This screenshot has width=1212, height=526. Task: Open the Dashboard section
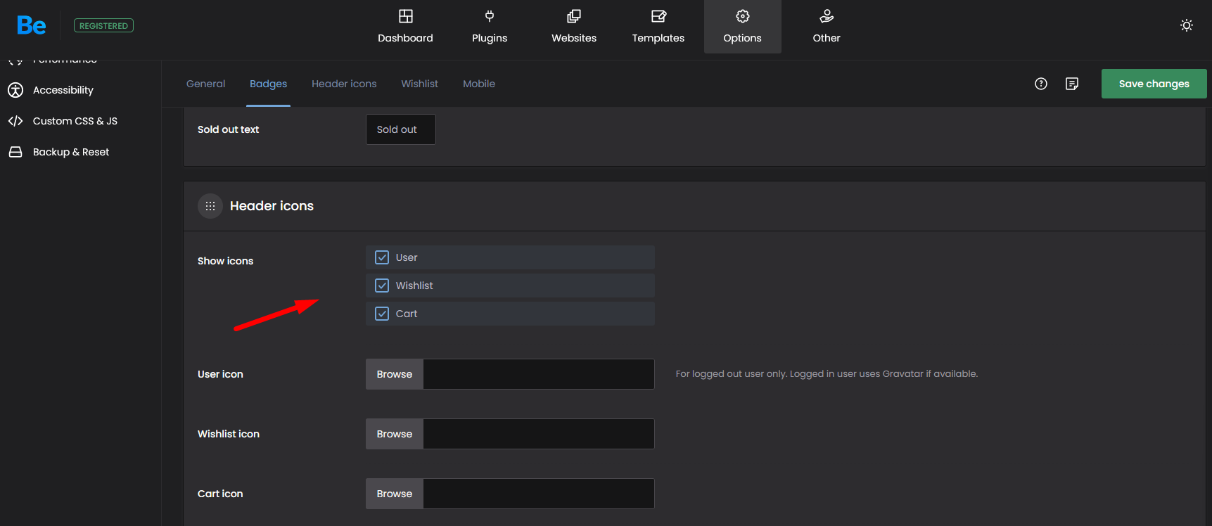(x=405, y=27)
